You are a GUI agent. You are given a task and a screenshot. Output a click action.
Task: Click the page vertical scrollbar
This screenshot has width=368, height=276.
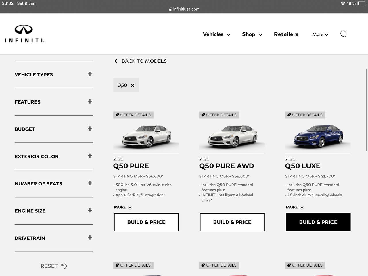366,109
